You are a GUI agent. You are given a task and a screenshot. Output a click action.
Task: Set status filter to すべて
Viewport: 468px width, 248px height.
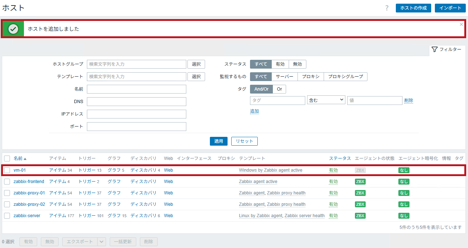pos(261,64)
